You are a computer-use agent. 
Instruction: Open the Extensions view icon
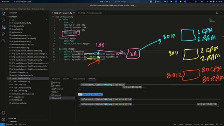point(3,41)
